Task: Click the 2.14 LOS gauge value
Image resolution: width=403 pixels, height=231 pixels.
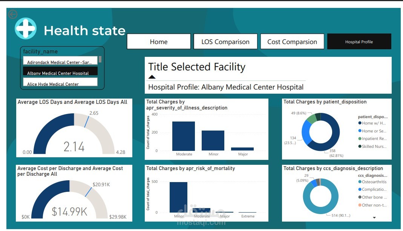Action: click(74, 147)
